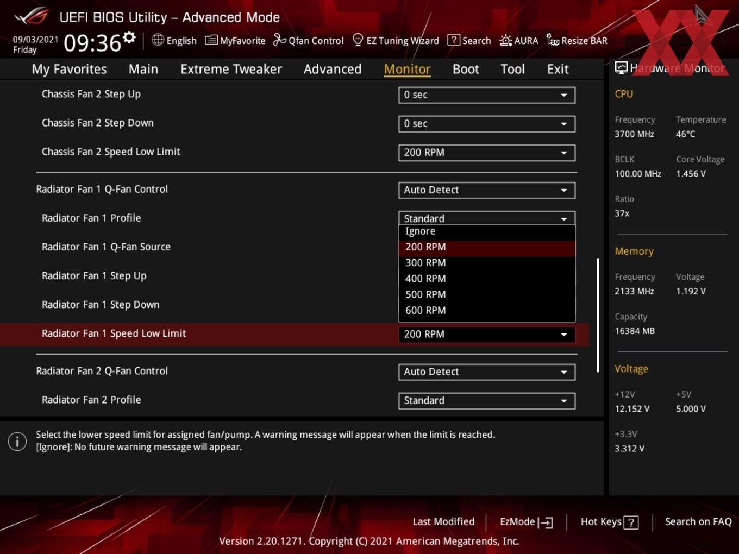Click the Search question mark icon
Image resolution: width=739 pixels, height=554 pixels.
[x=453, y=40]
